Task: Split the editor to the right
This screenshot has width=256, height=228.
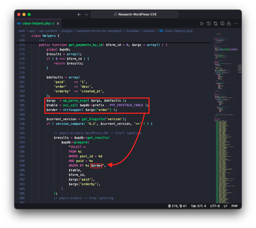Action: (x=222, y=23)
